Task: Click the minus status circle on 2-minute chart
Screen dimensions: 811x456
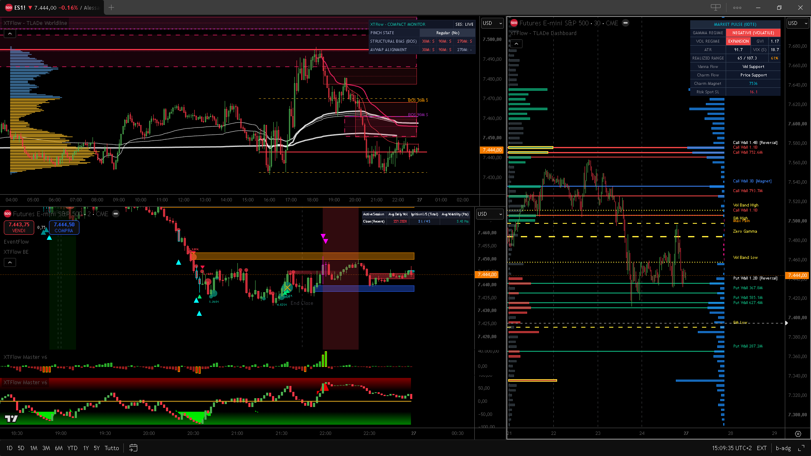Action: (116, 214)
